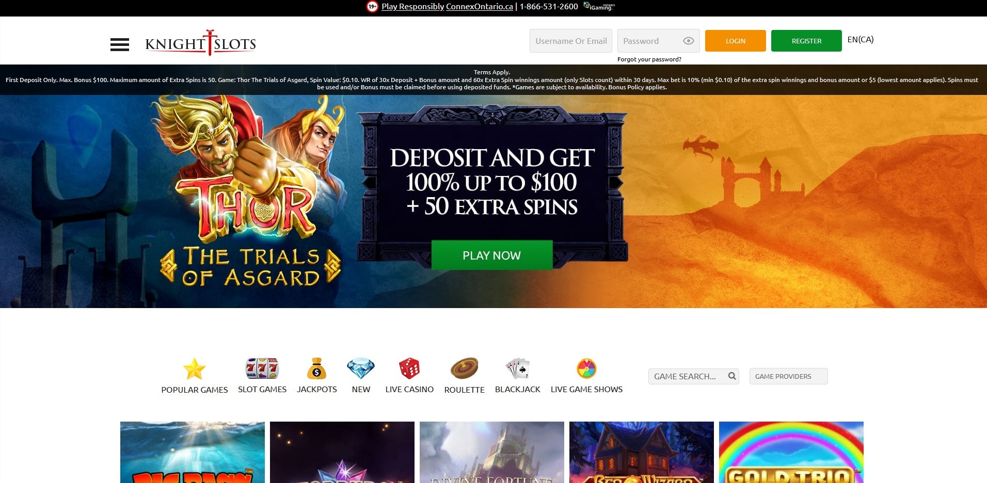Click inside the Username Or Email field
This screenshot has height=483, width=987.
pyautogui.click(x=570, y=40)
